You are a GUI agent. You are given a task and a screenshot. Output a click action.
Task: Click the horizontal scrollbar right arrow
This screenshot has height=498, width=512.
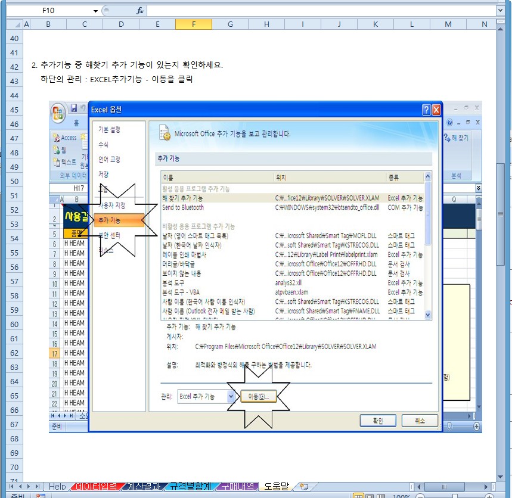pos(486,487)
